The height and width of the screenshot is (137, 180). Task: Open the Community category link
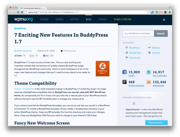point(135,58)
